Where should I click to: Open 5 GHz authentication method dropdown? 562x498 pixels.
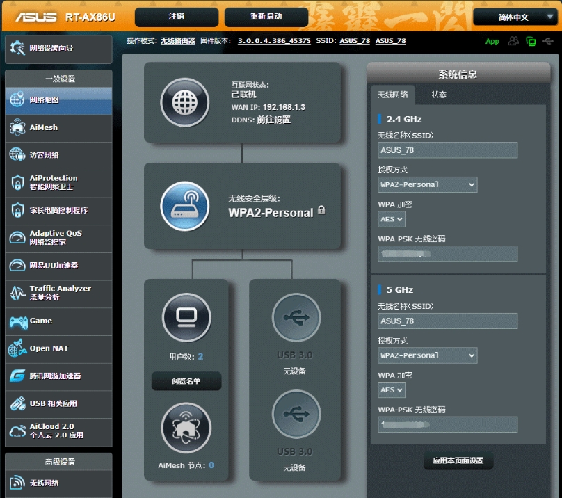pos(427,355)
